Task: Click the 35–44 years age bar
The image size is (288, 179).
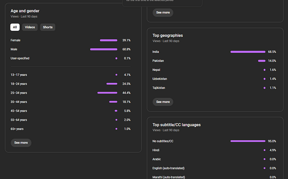Action: coord(113,102)
